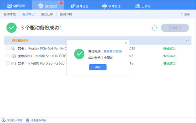The width and height of the screenshot is (196, 123).
Task: Click 备份成功 status in 主板芯片 row
Action: point(169,56)
